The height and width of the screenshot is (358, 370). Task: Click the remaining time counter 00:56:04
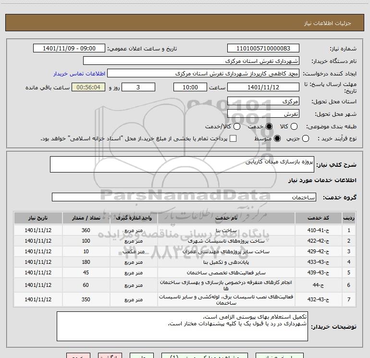pyautogui.click(x=88, y=87)
